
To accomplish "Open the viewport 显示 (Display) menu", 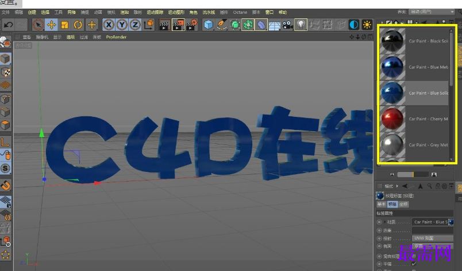I will [57, 37].
